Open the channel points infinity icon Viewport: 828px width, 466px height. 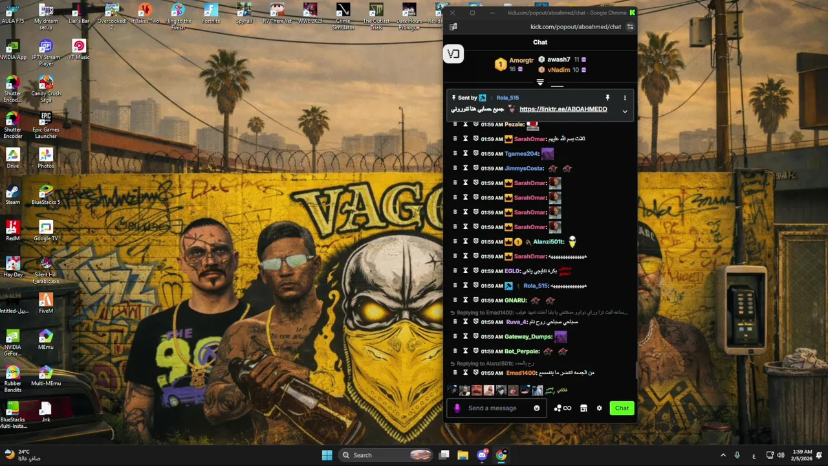pos(567,408)
